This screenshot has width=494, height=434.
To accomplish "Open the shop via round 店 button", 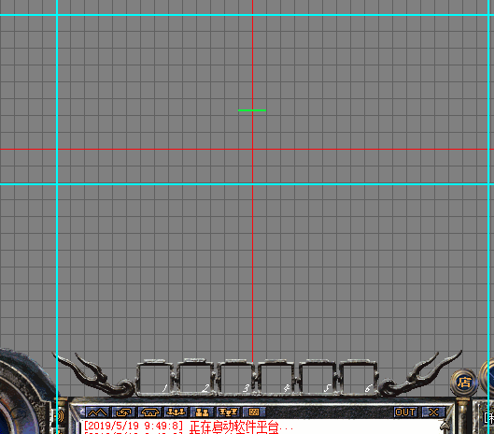I will (464, 383).
